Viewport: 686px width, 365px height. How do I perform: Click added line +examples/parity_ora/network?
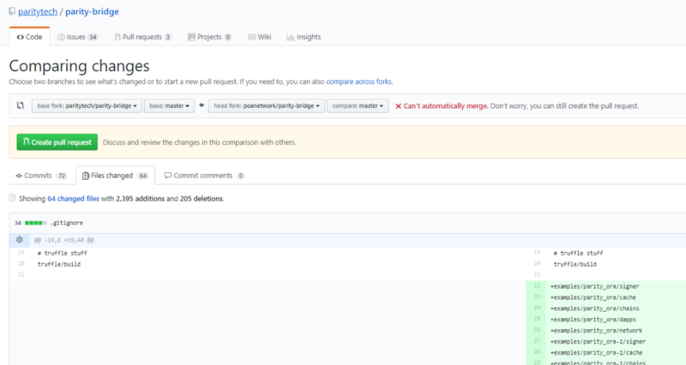596,331
